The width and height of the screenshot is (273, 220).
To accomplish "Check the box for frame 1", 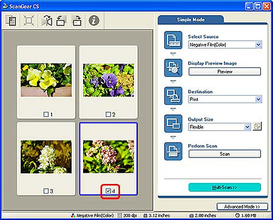I will point(46,115).
